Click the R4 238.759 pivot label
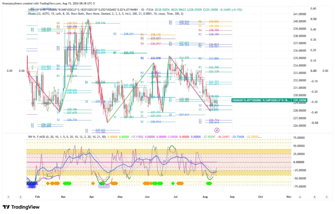 pos(208,30)
